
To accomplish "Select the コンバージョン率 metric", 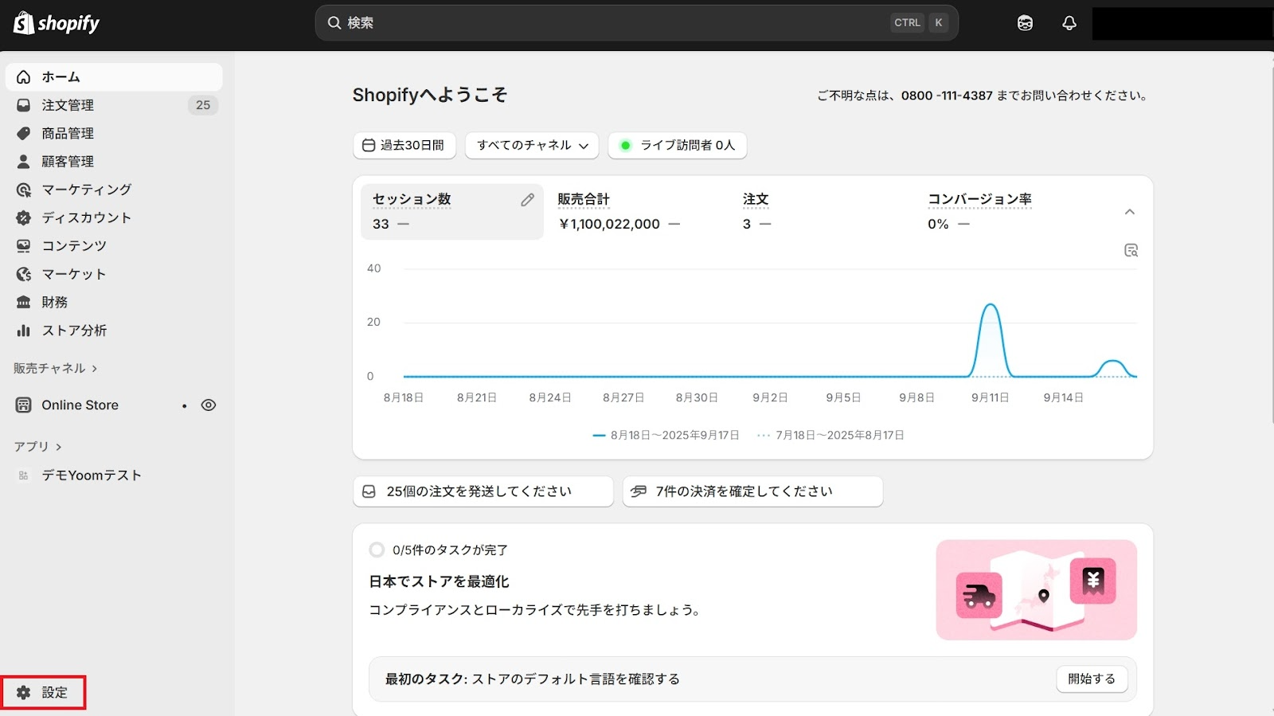I will point(1008,212).
